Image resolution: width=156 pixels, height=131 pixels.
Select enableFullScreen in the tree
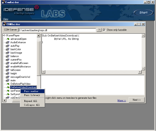click(x=19, y=63)
